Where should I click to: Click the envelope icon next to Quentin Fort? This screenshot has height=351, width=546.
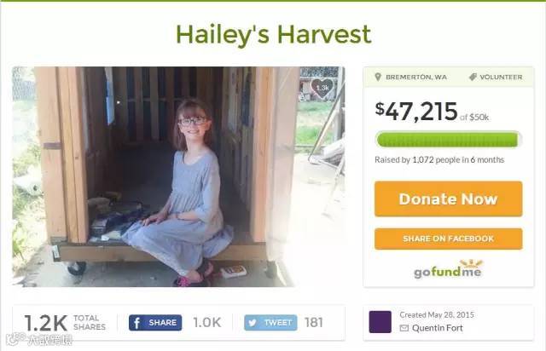(x=404, y=328)
